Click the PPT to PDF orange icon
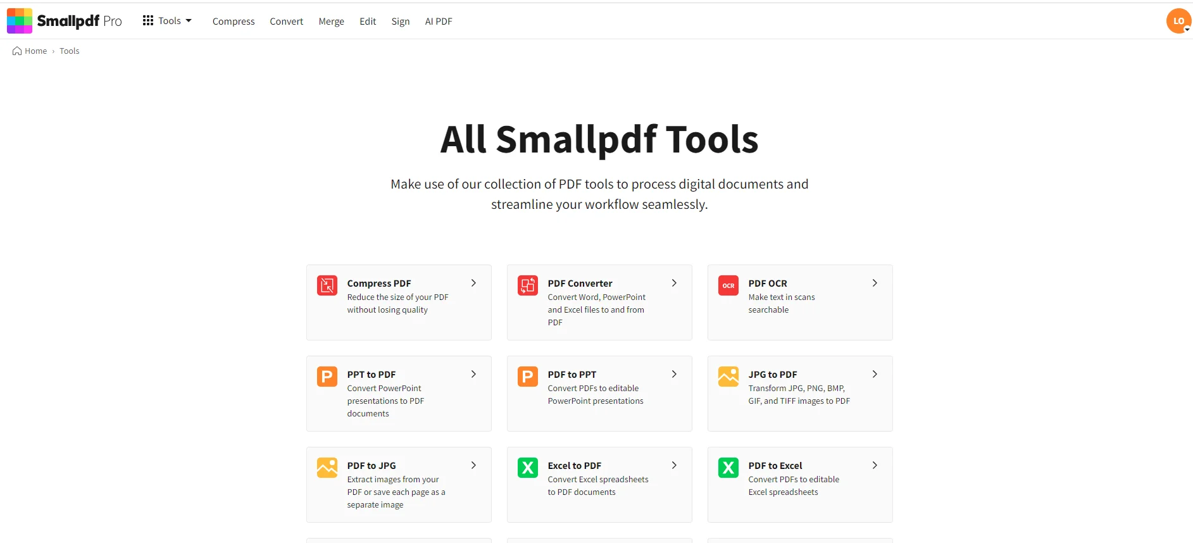1193x543 pixels. (327, 377)
